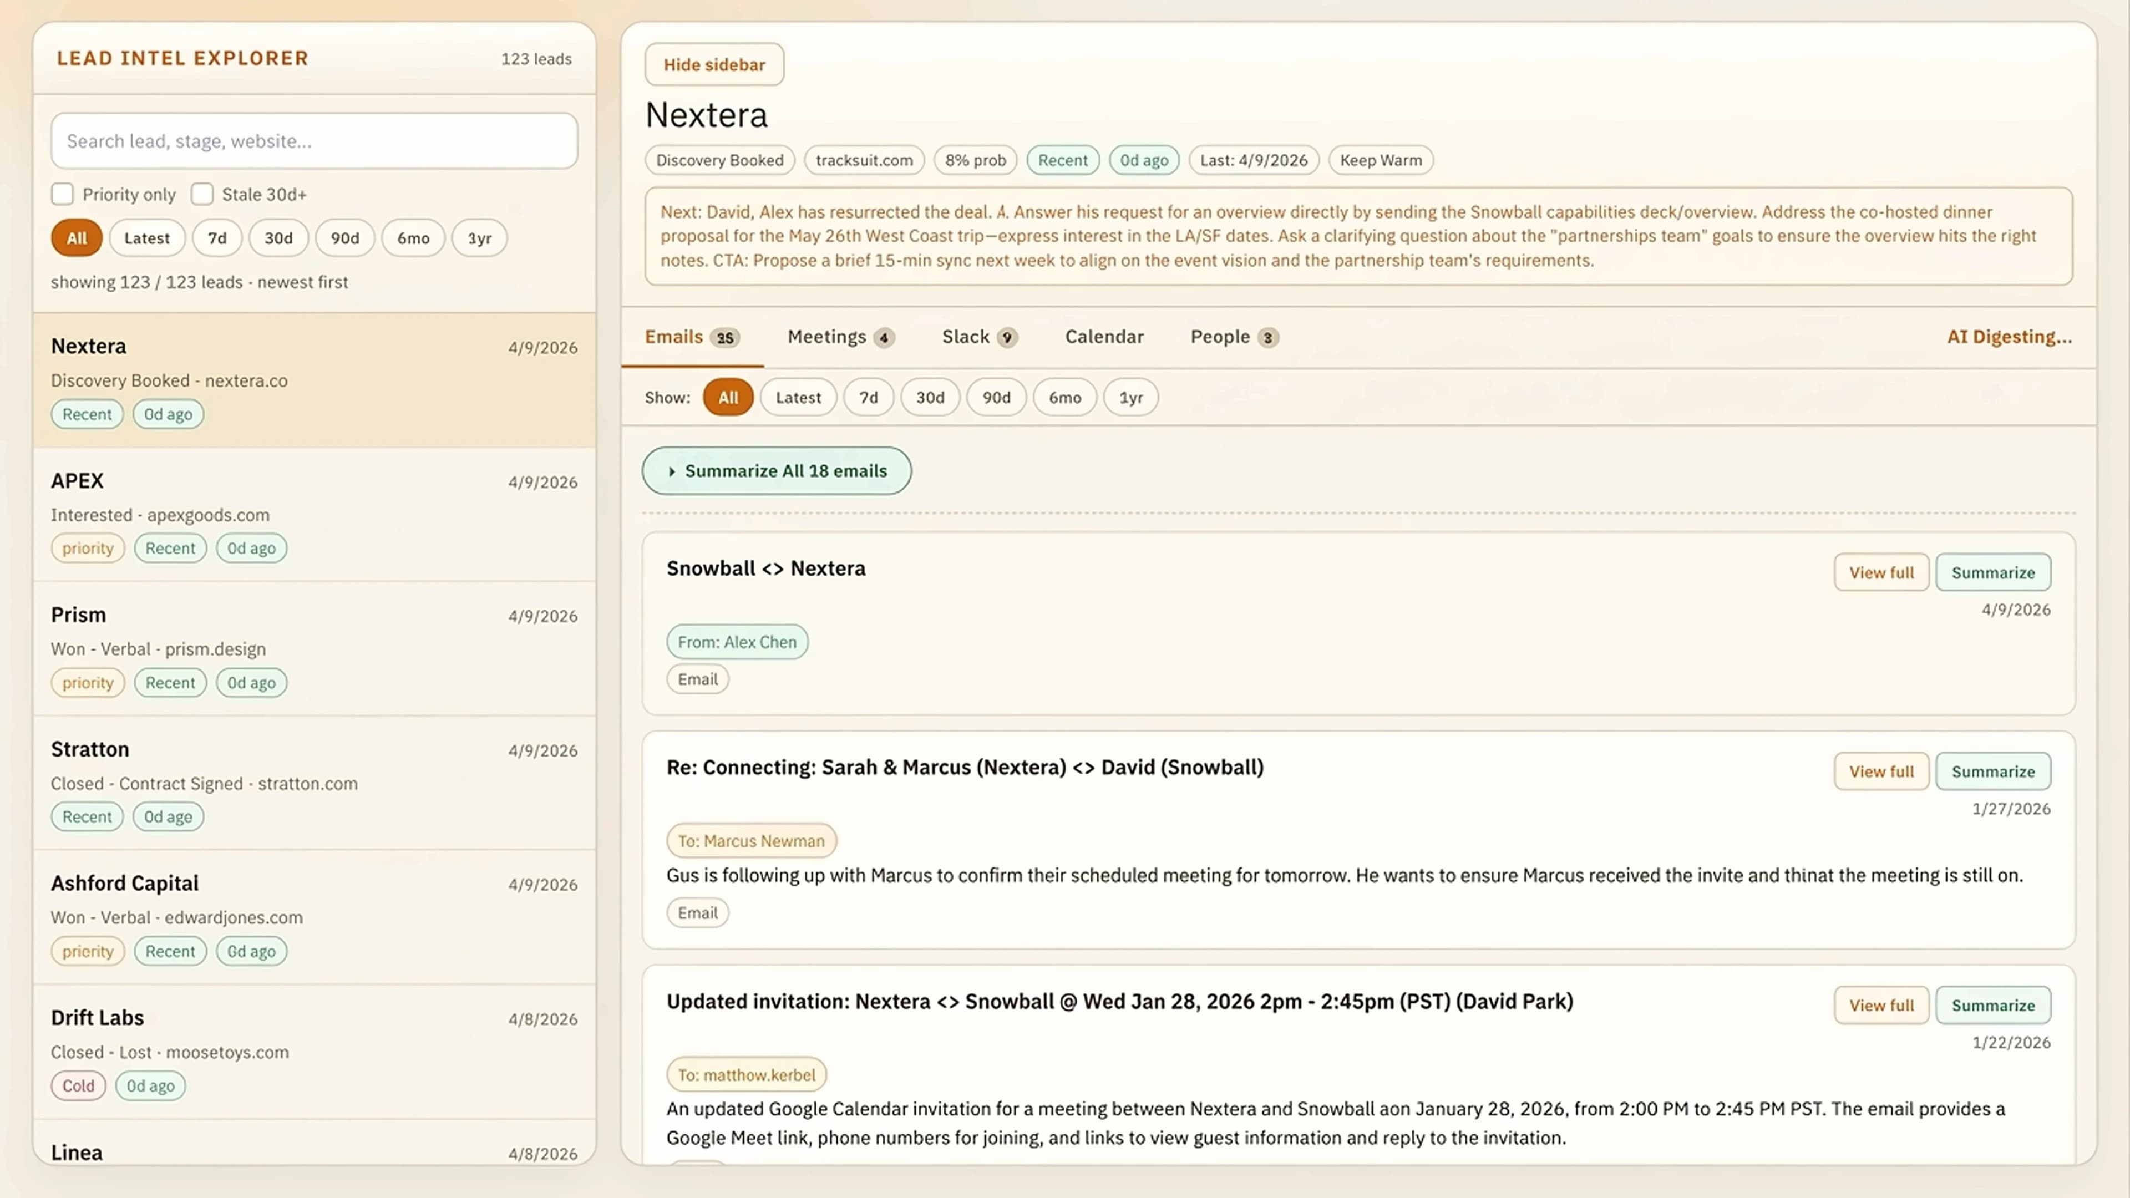The height and width of the screenshot is (1198, 2130).
Task: Open the Calendar tab
Action: 1105,337
